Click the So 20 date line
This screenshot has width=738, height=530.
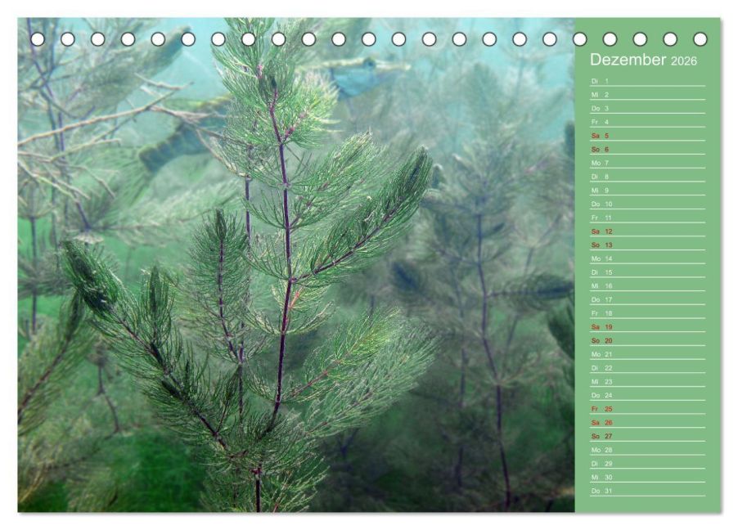tap(648, 340)
